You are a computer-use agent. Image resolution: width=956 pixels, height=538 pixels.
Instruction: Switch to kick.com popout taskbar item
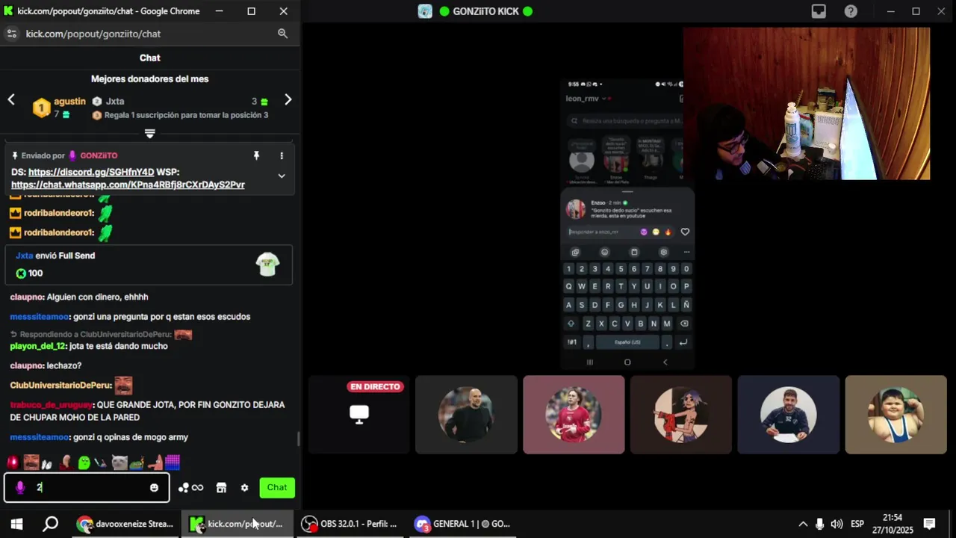238,524
